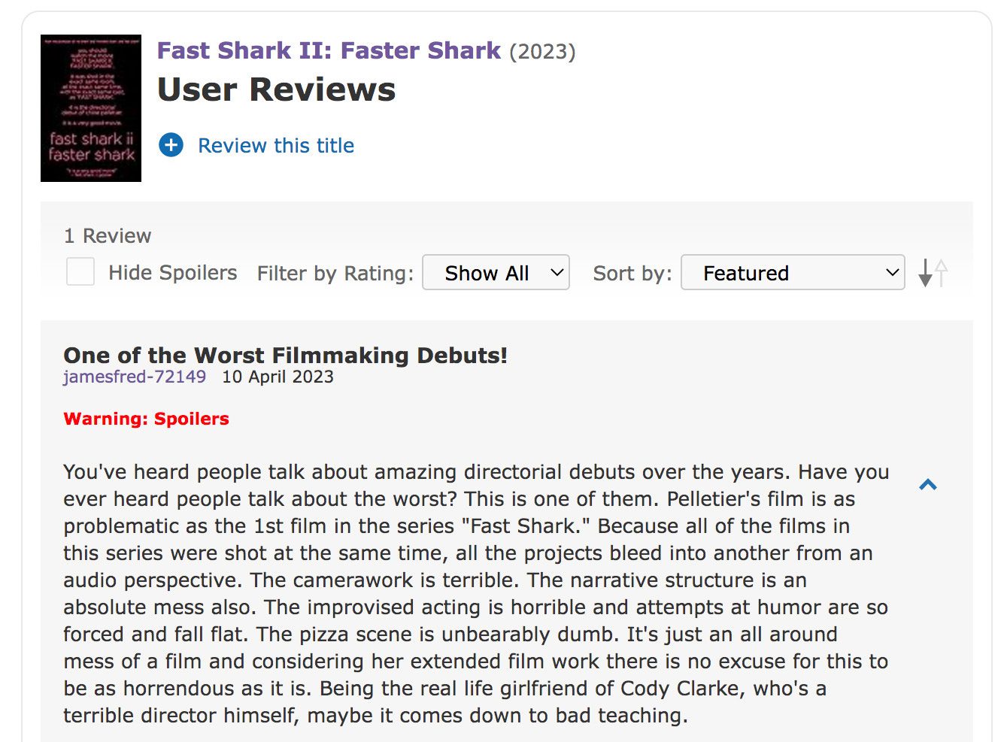
Task: Collapse the review using the blue chevron
Action: point(928,485)
